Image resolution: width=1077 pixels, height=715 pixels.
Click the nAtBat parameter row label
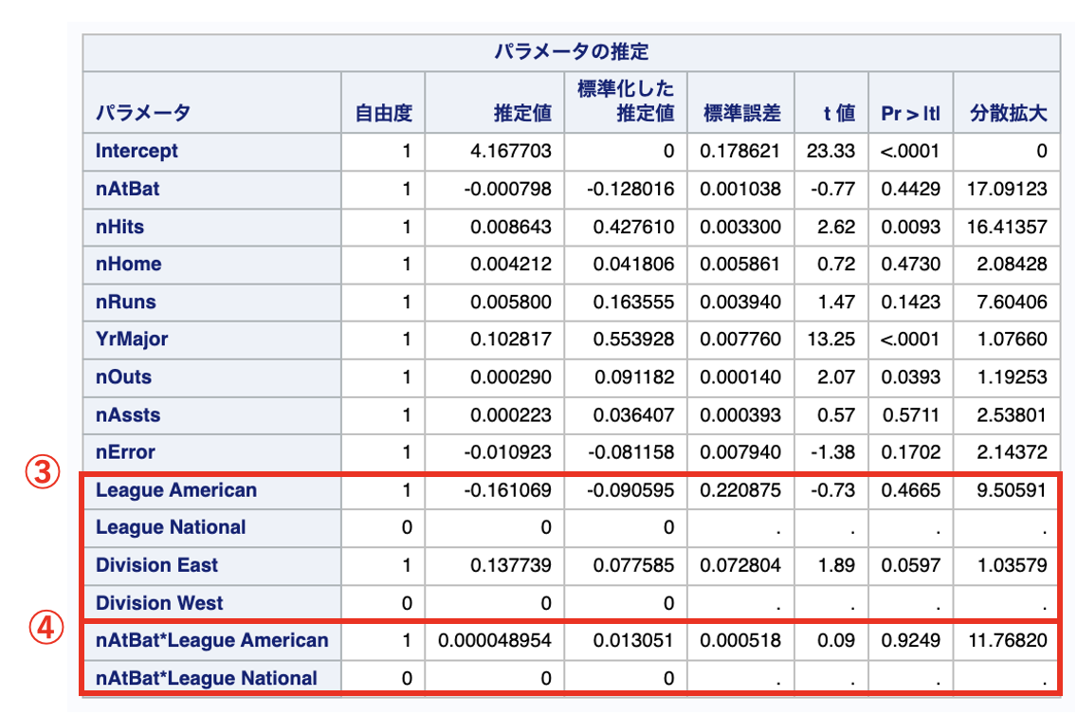128,189
